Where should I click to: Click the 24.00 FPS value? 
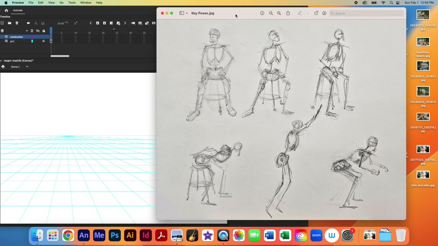pyautogui.click(x=61, y=23)
